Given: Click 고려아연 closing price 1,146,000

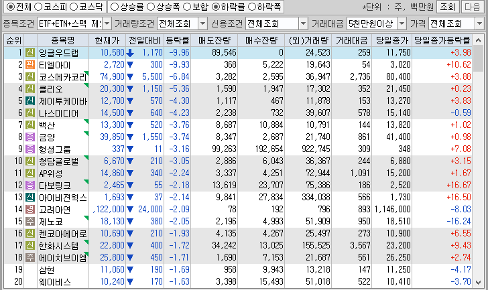Looking at the screenshot, I should (392, 210).
